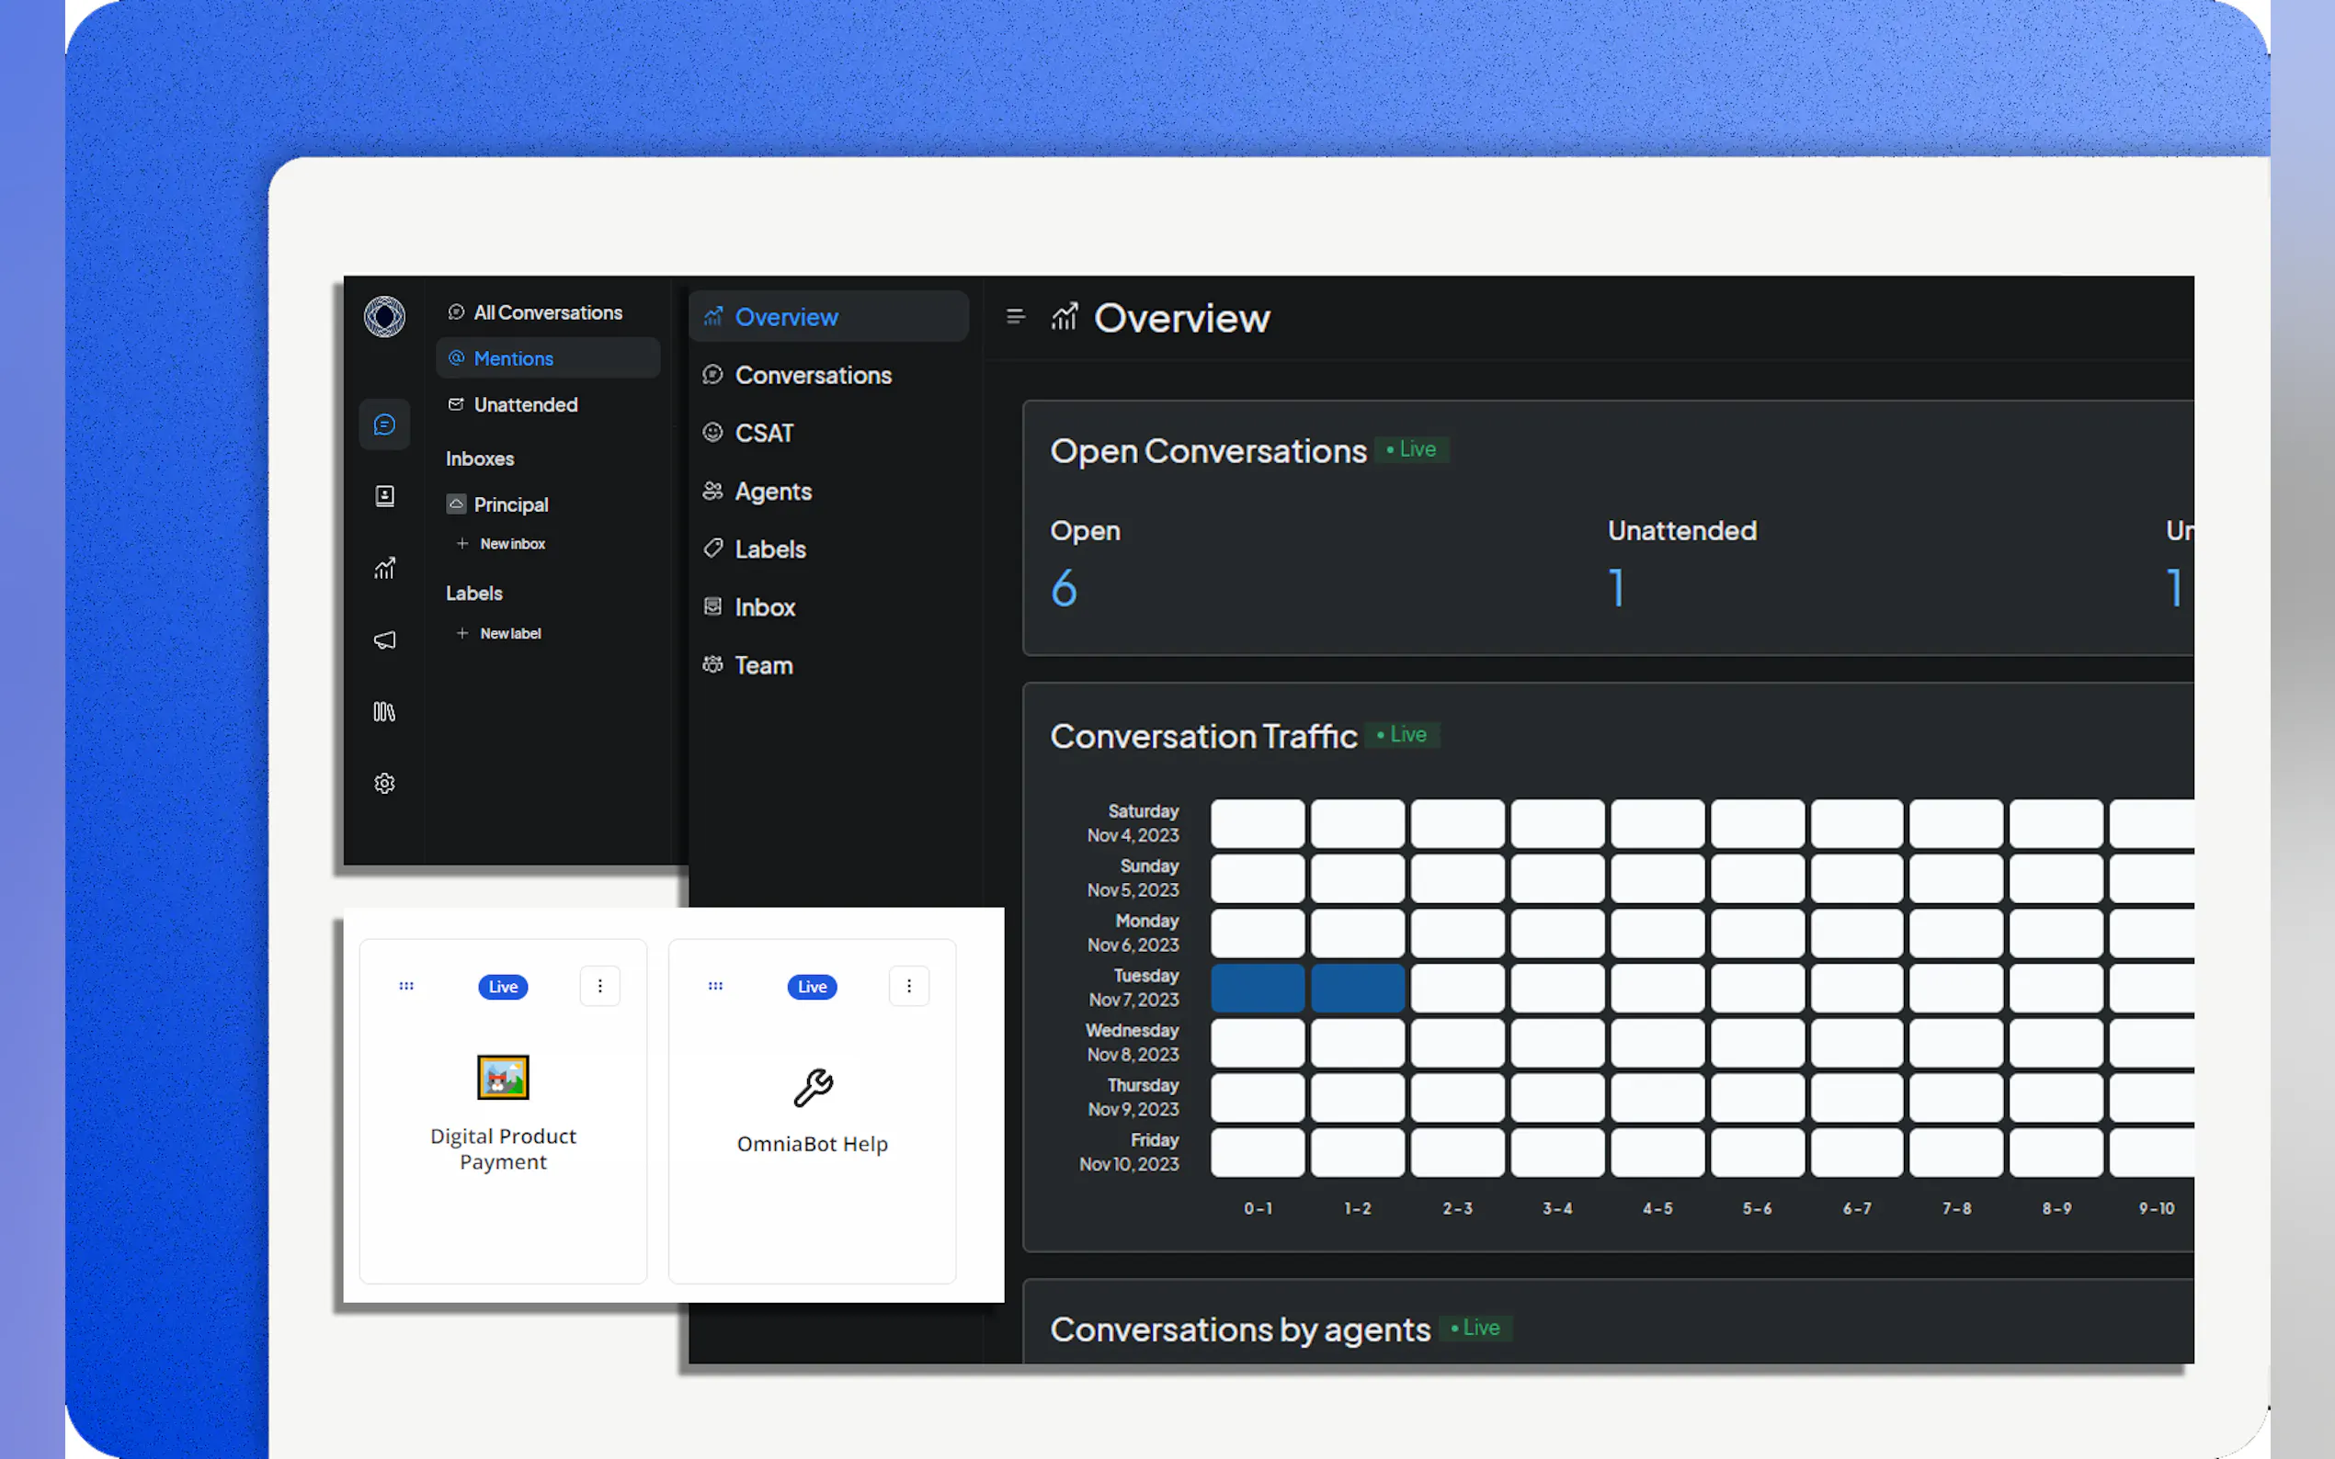Viewport: 2335px width, 1459px height.
Task: Open three-dot menu on Digital Product Payment
Action: (x=599, y=986)
